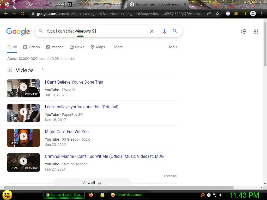Open the Extensions puzzle icon
Viewport: 267px width, 200px height.
[x=236, y=14]
